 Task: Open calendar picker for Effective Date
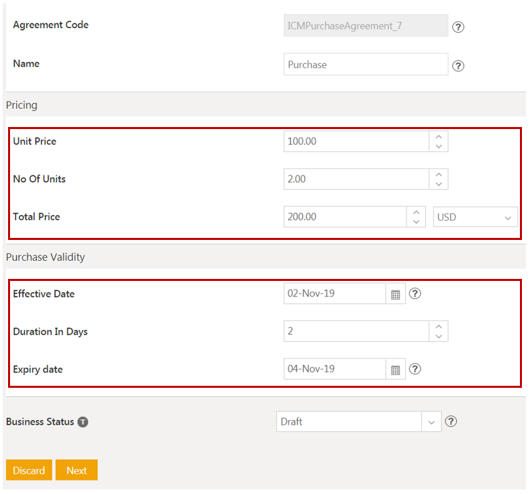[x=396, y=294]
